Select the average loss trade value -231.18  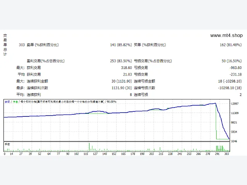pos(235,74)
